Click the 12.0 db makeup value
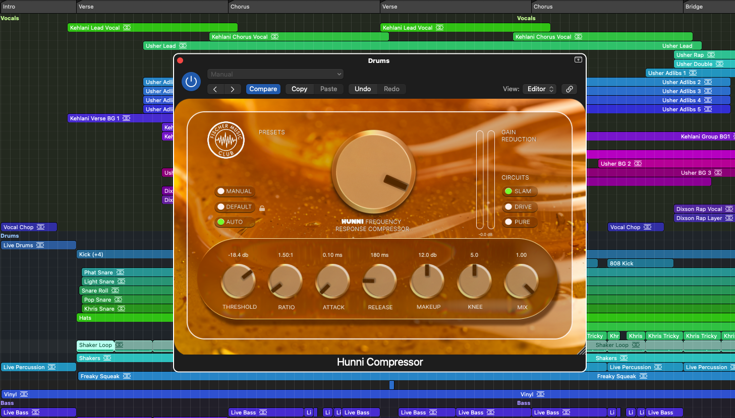The height and width of the screenshot is (418, 735). point(427,255)
